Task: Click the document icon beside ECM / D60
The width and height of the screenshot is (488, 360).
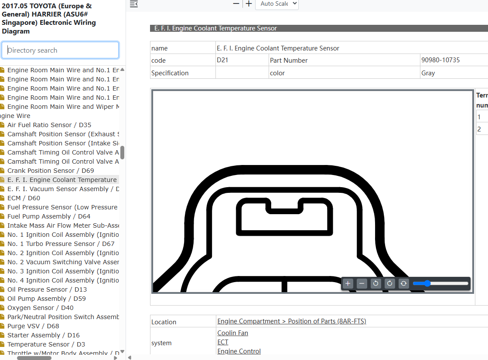Action: pyautogui.click(x=2, y=198)
